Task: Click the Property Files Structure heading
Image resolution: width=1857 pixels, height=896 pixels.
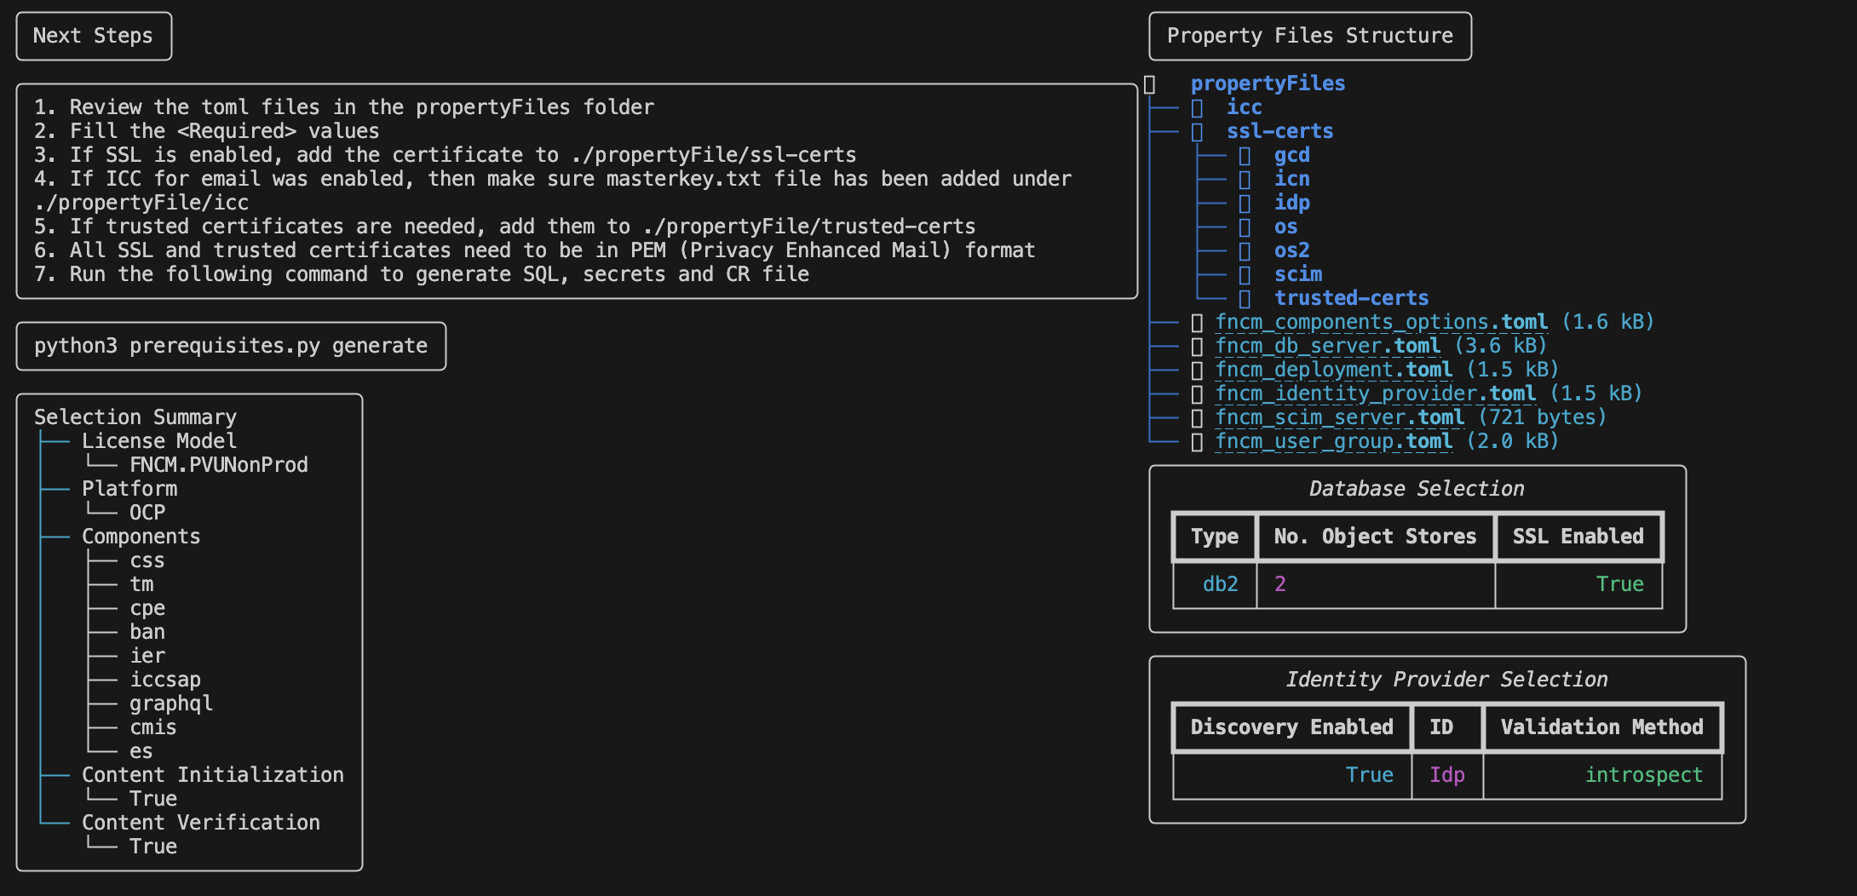Action: (x=1310, y=36)
